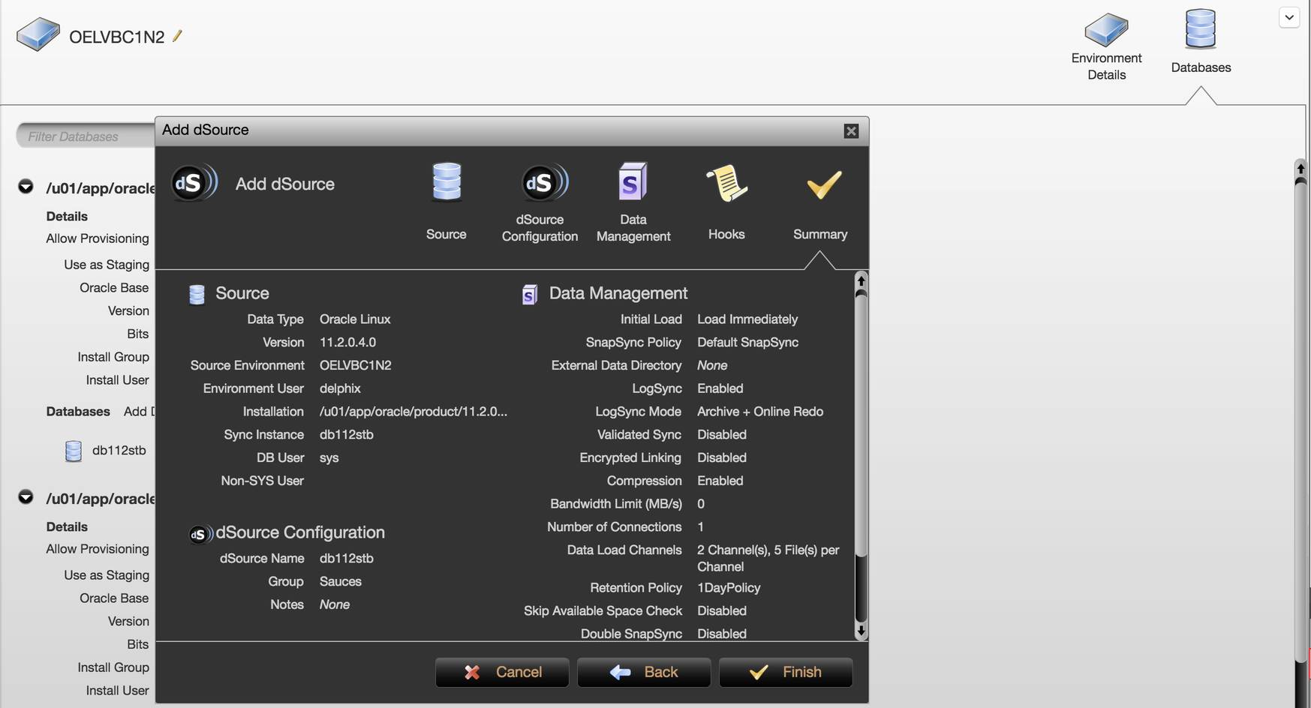The image size is (1311, 708).
Task: Select the Summary checkmark icon
Action: 822,184
